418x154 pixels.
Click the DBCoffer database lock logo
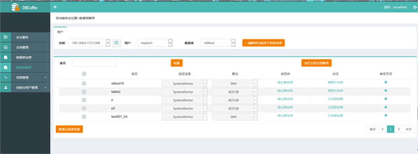[x=15, y=7]
